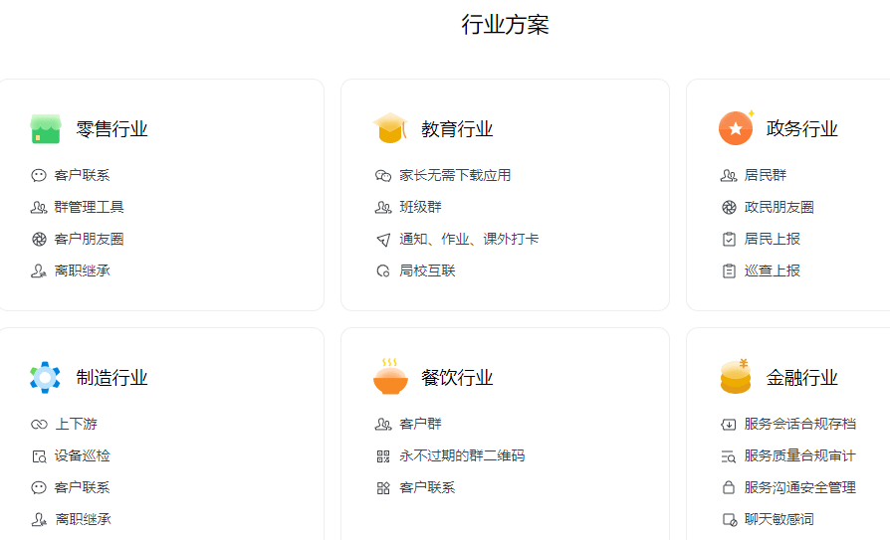This screenshot has height=540, width=890.
Task: Click the steaming bowl icon for 餐饮行业
Action: tap(390, 377)
